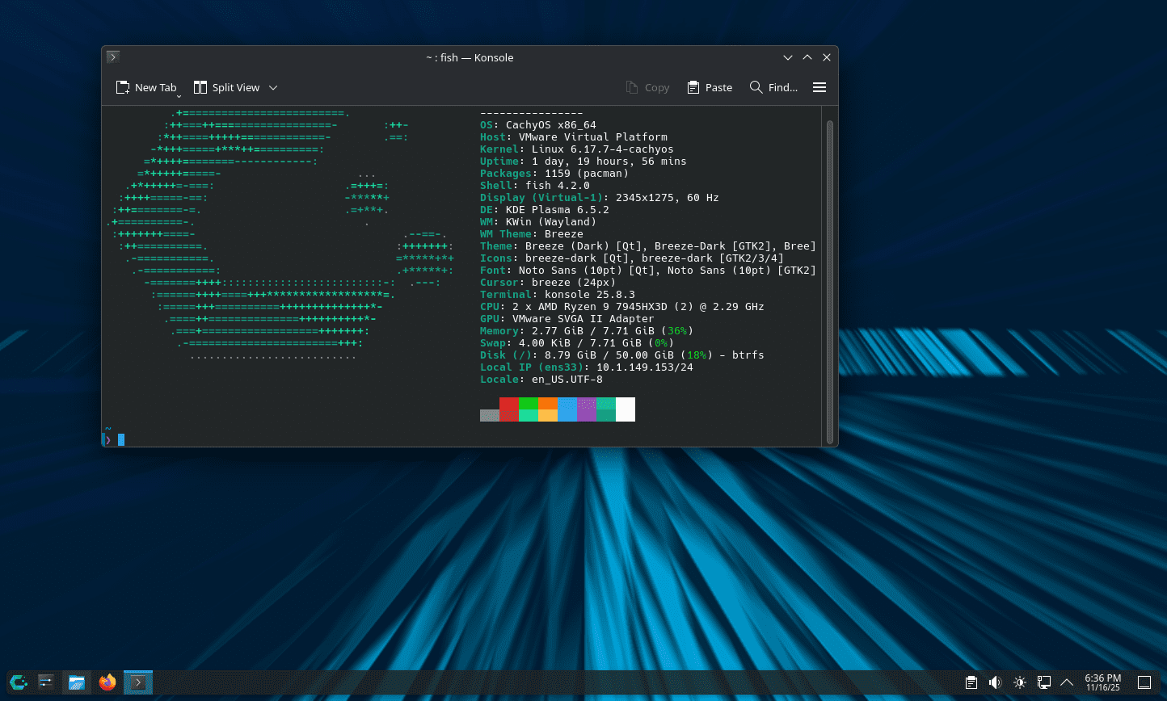Viewport: 1167px width, 701px height.
Task: Open the taskbar system settings shortcut
Action: coord(46,682)
